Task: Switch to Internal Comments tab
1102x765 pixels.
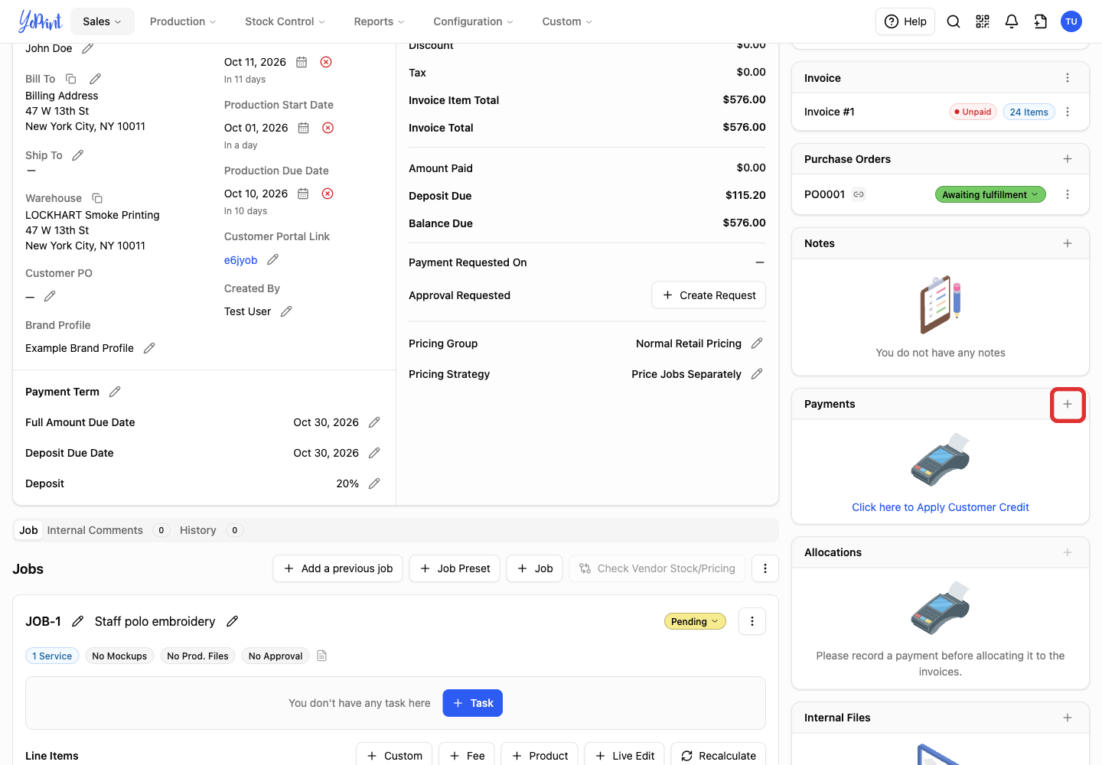Action: coord(95,530)
